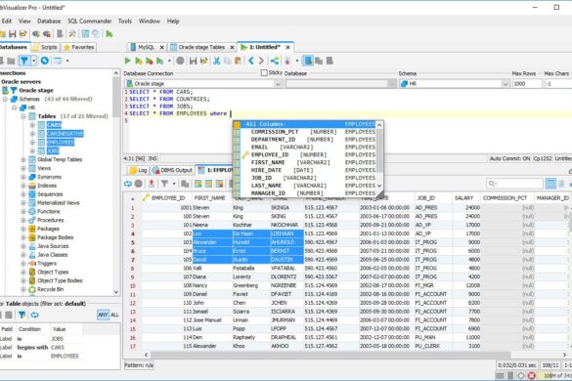Viewport: 572px width, 381px height.
Task: Open the Log tab
Action: tap(139, 170)
